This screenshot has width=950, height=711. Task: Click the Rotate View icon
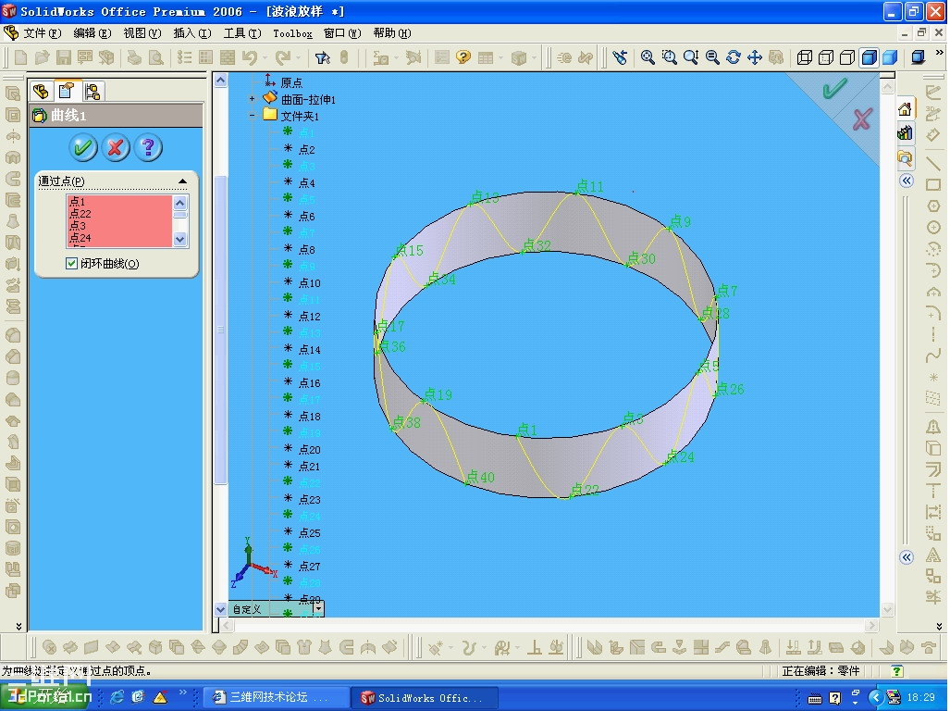point(734,57)
